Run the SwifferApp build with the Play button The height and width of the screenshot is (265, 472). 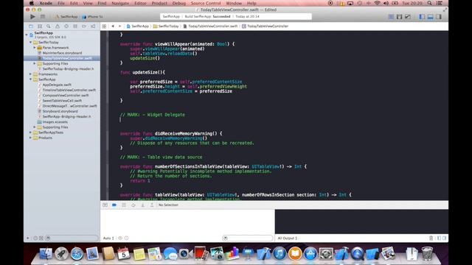click(x=32, y=17)
